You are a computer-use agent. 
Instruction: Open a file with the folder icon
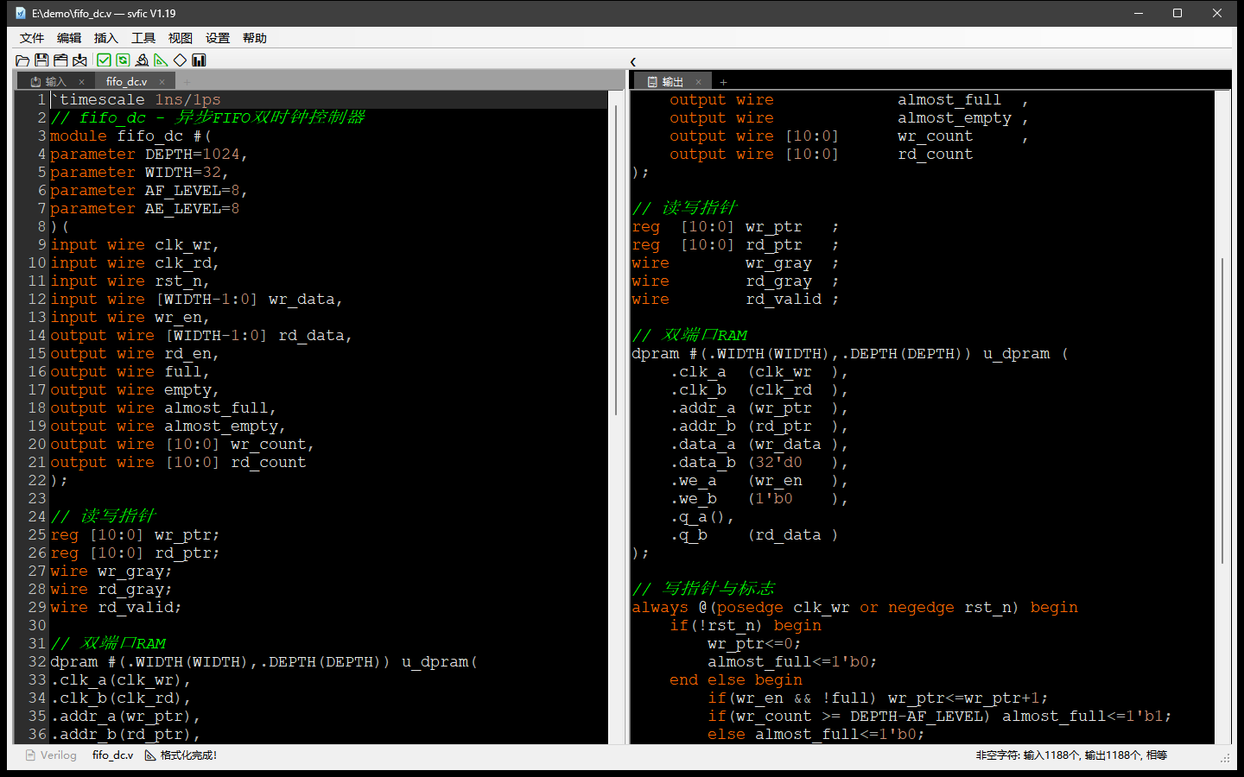pos(22,60)
